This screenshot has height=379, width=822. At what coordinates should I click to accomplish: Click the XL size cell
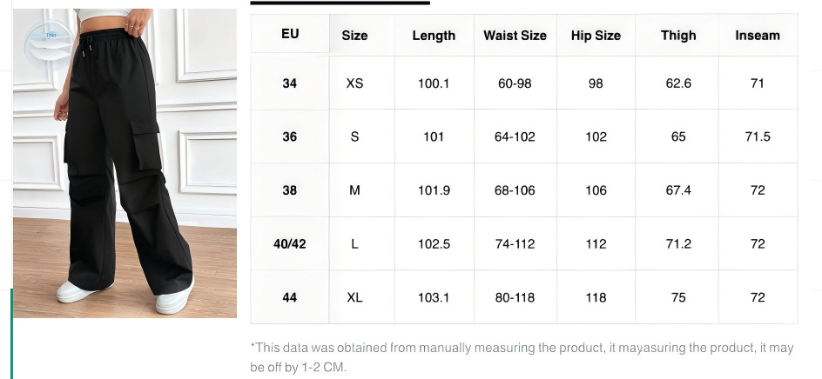[354, 297]
